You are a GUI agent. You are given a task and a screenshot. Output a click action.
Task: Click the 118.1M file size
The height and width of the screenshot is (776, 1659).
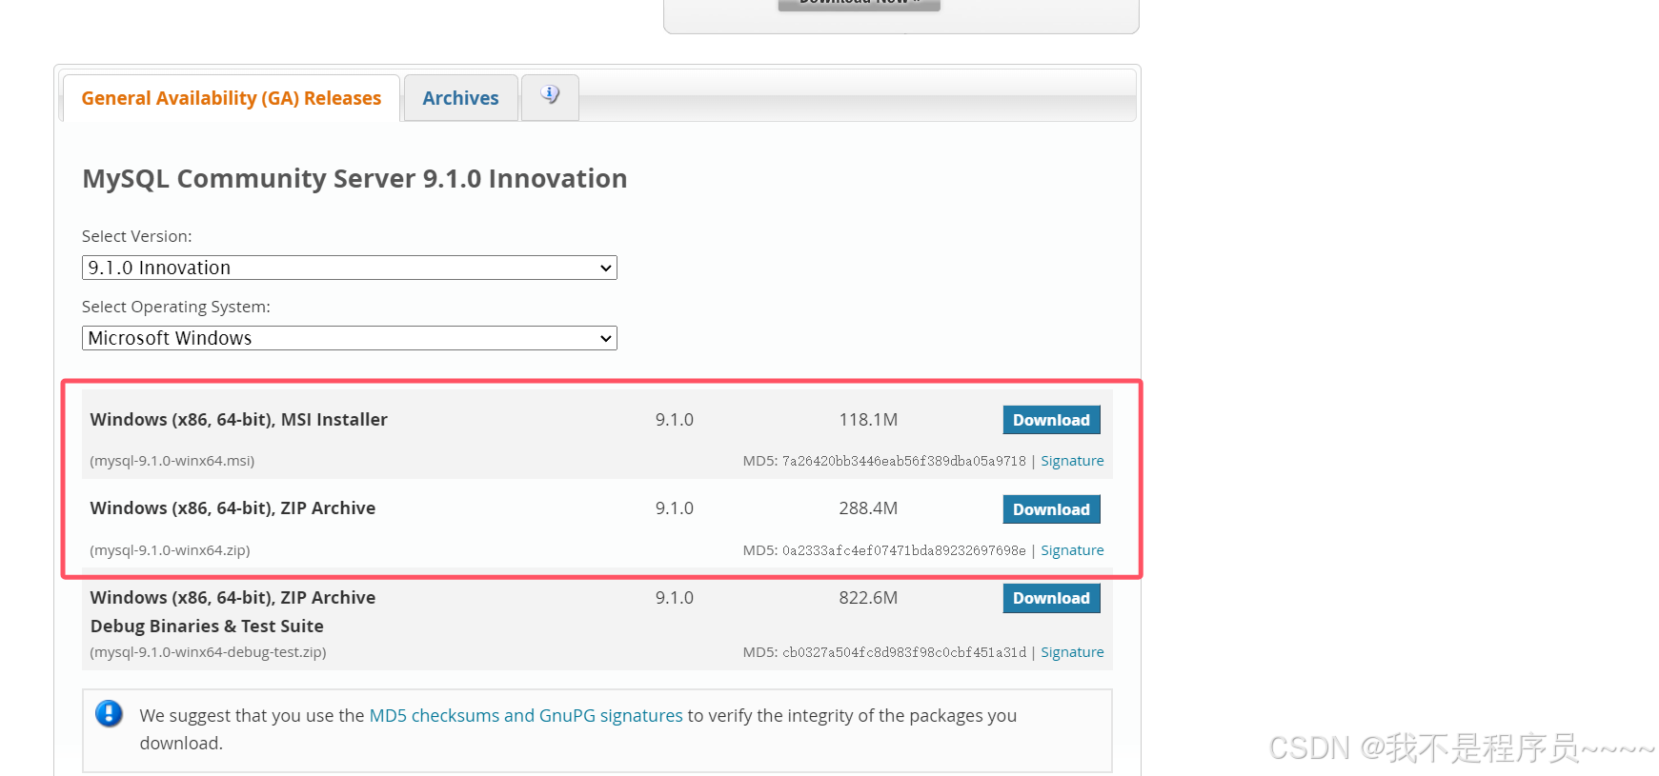click(x=868, y=420)
